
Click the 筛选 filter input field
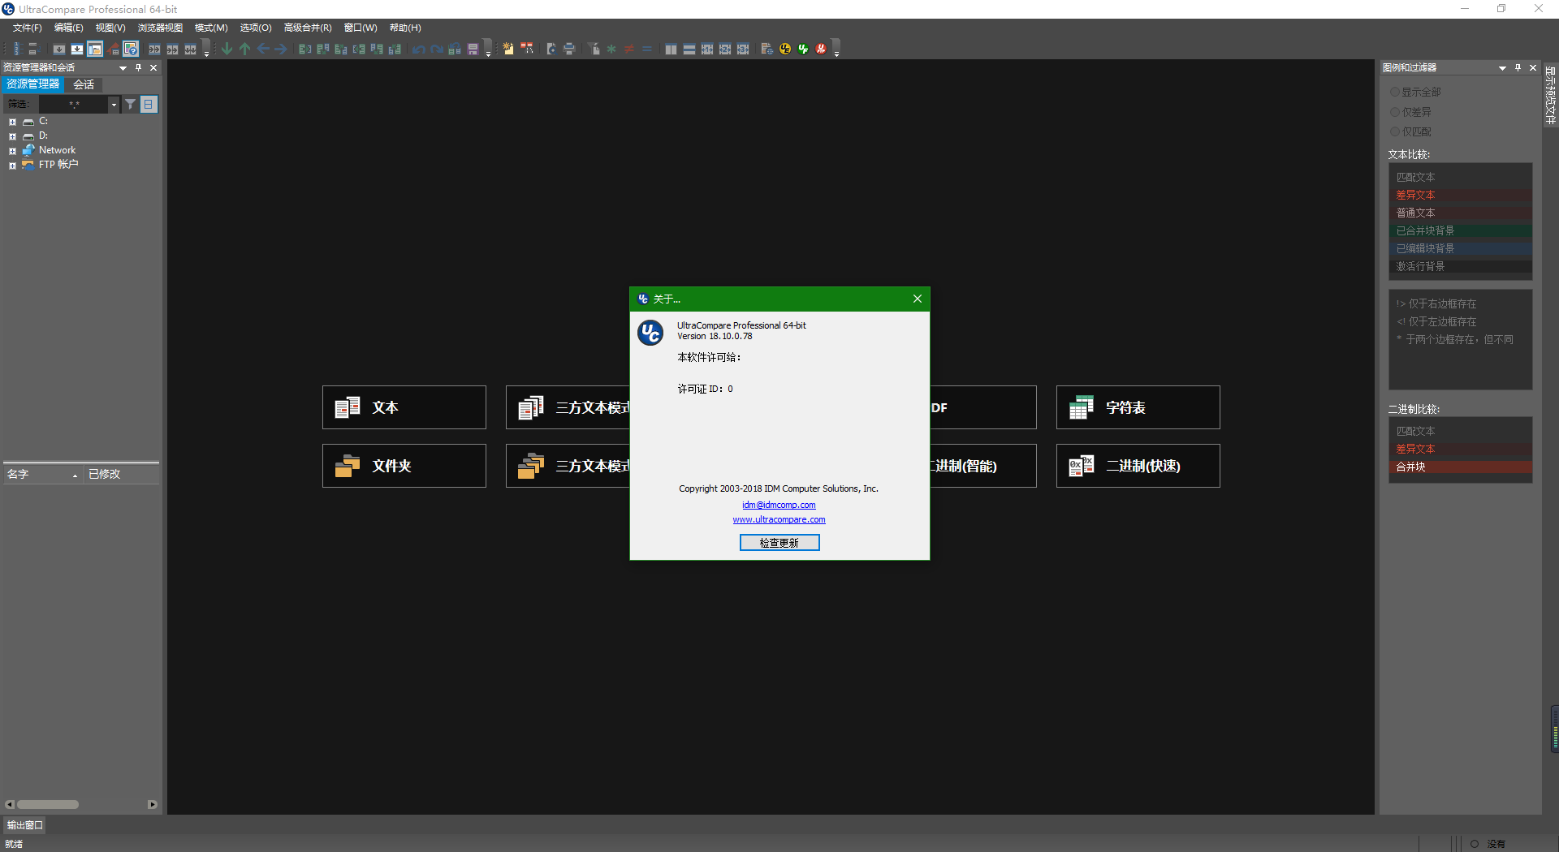point(73,105)
